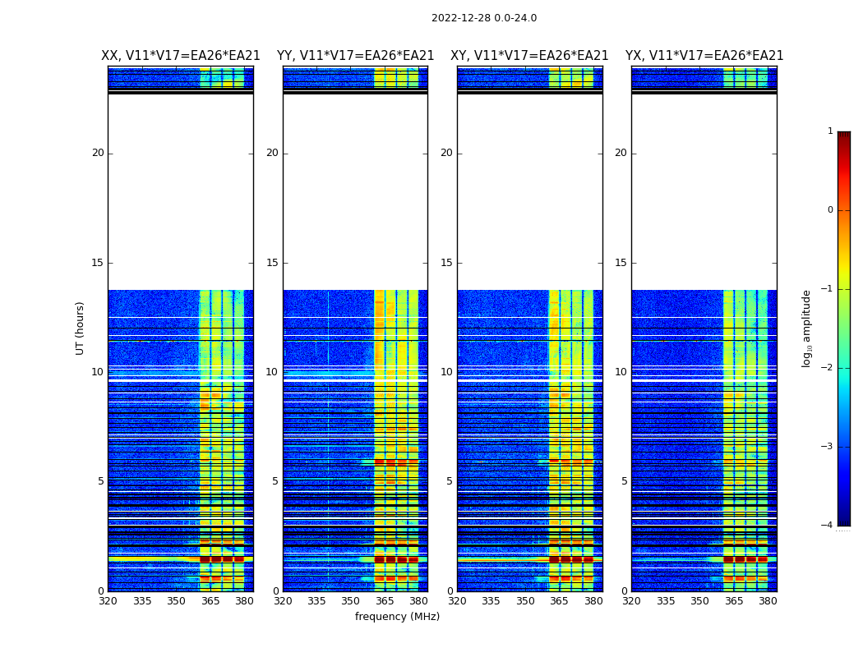The image size is (863, 657).
Task: Click the date title 2022-12-28 0.0-24.0
Action: click(483, 18)
